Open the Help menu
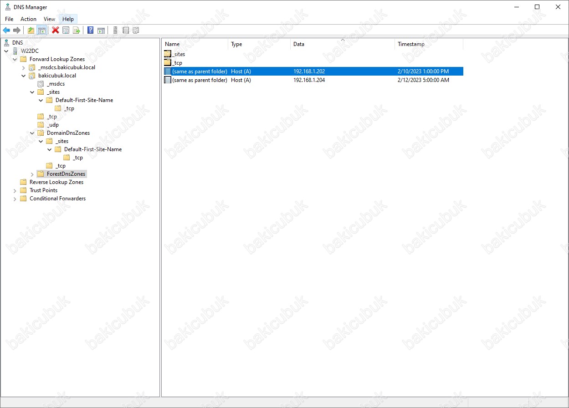The width and height of the screenshot is (569, 408). coord(68,19)
